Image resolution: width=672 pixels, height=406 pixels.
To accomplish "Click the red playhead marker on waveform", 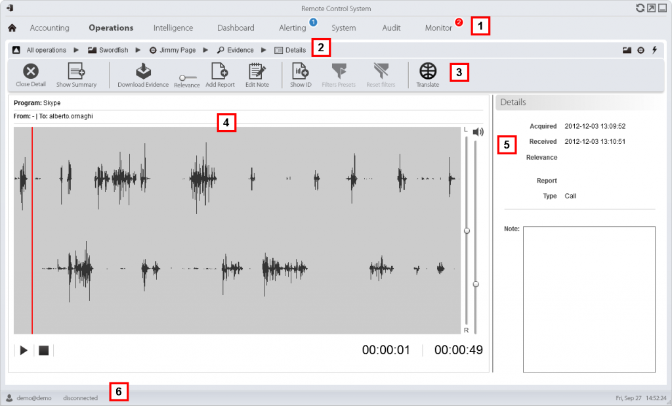I will coord(32,230).
